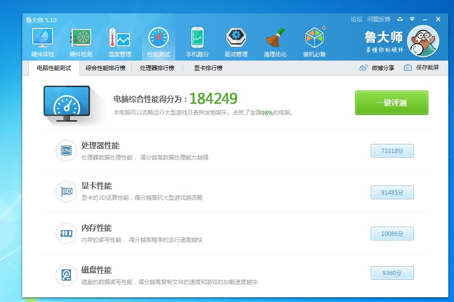Click the 显卡性能 heading

(97, 186)
